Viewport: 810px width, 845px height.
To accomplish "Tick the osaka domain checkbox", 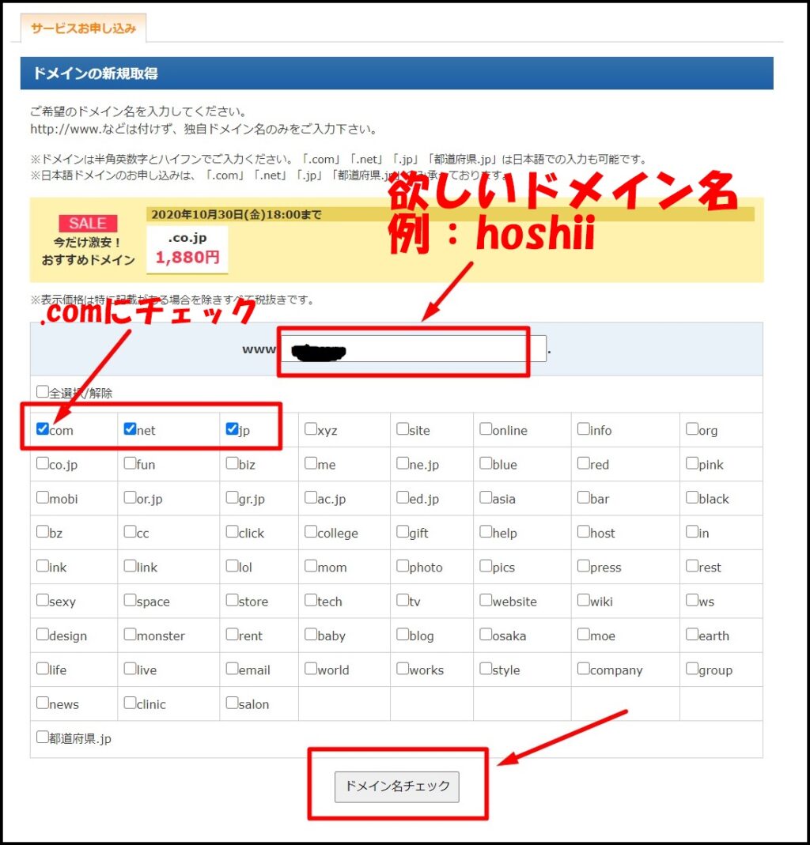I will pos(486,634).
